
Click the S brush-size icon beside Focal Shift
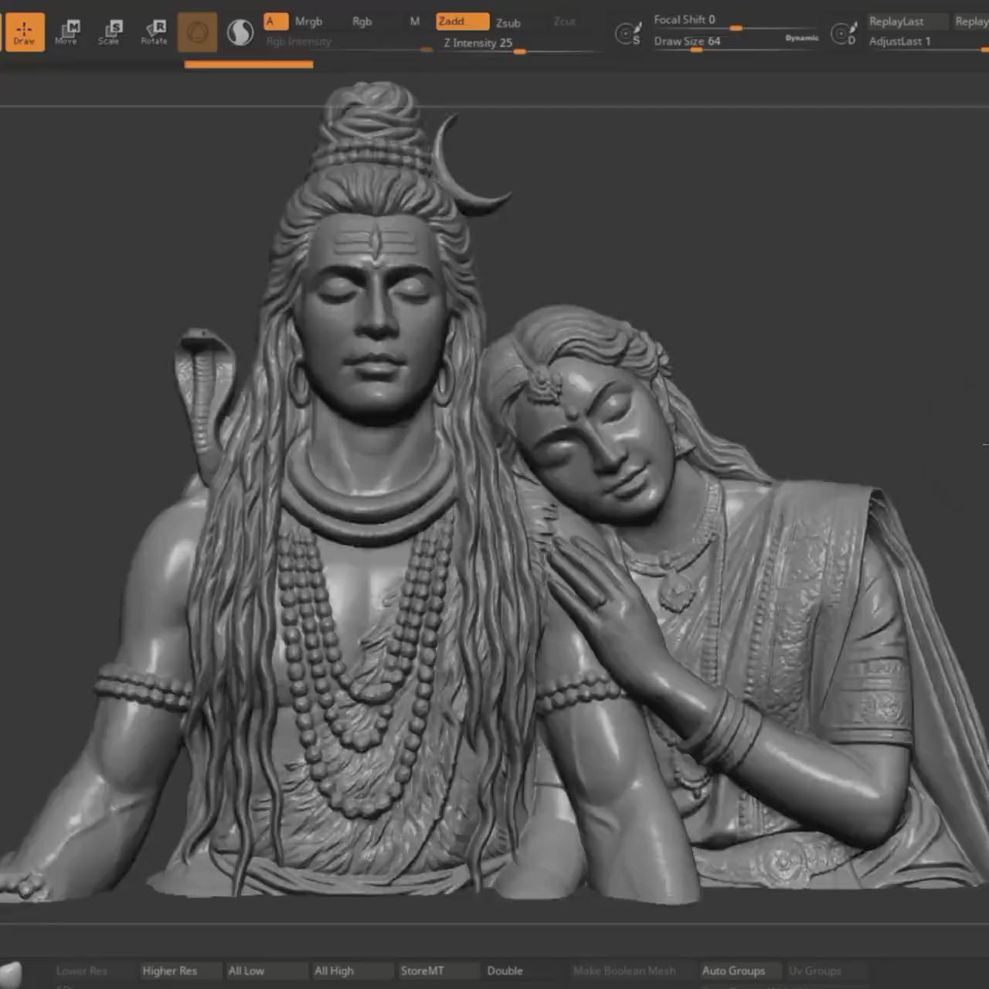(x=628, y=32)
